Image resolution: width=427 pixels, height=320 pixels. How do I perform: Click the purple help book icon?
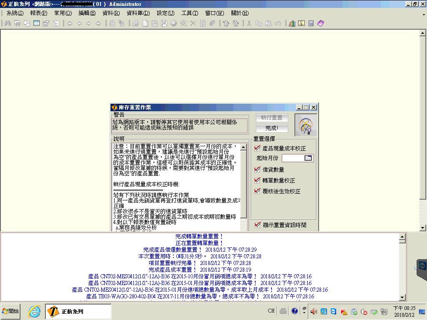point(321,23)
